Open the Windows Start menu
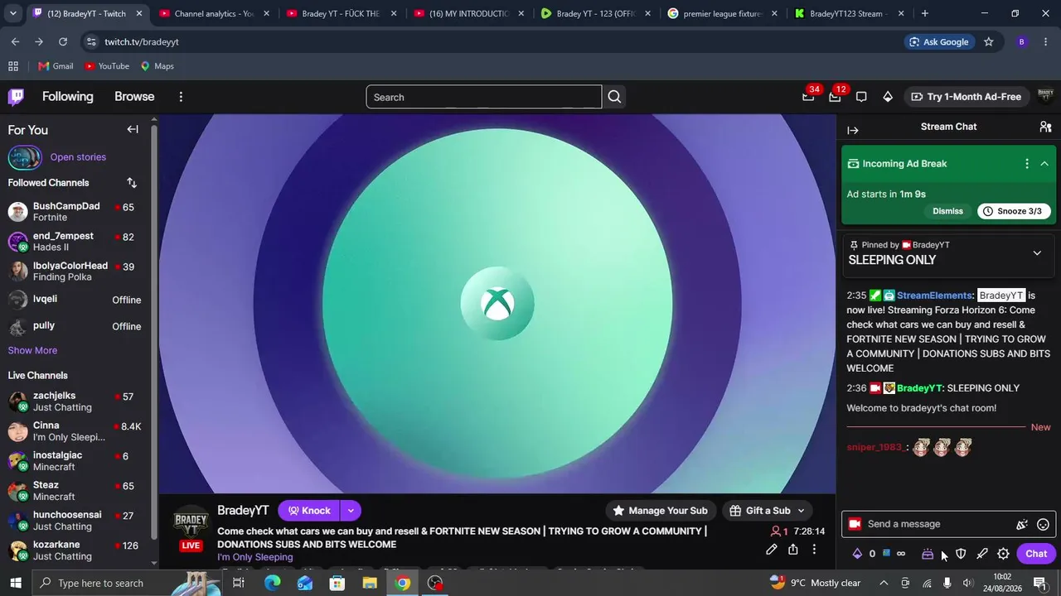This screenshot has height=596, width=1061. 15,584
